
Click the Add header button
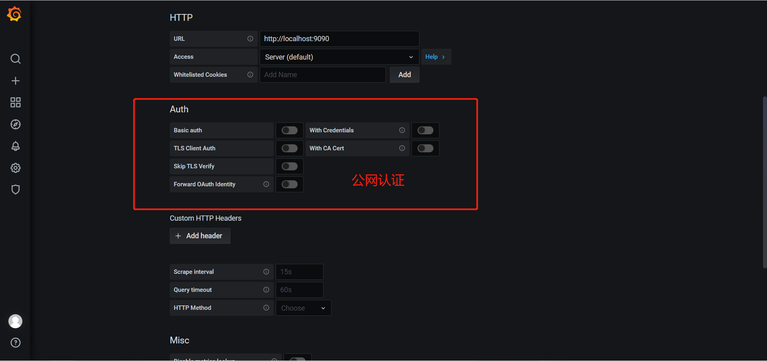coord(200,236)
